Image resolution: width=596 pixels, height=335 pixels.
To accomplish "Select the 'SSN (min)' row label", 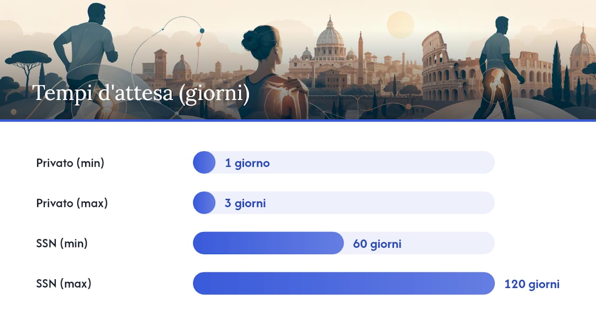I will (62, 243).
